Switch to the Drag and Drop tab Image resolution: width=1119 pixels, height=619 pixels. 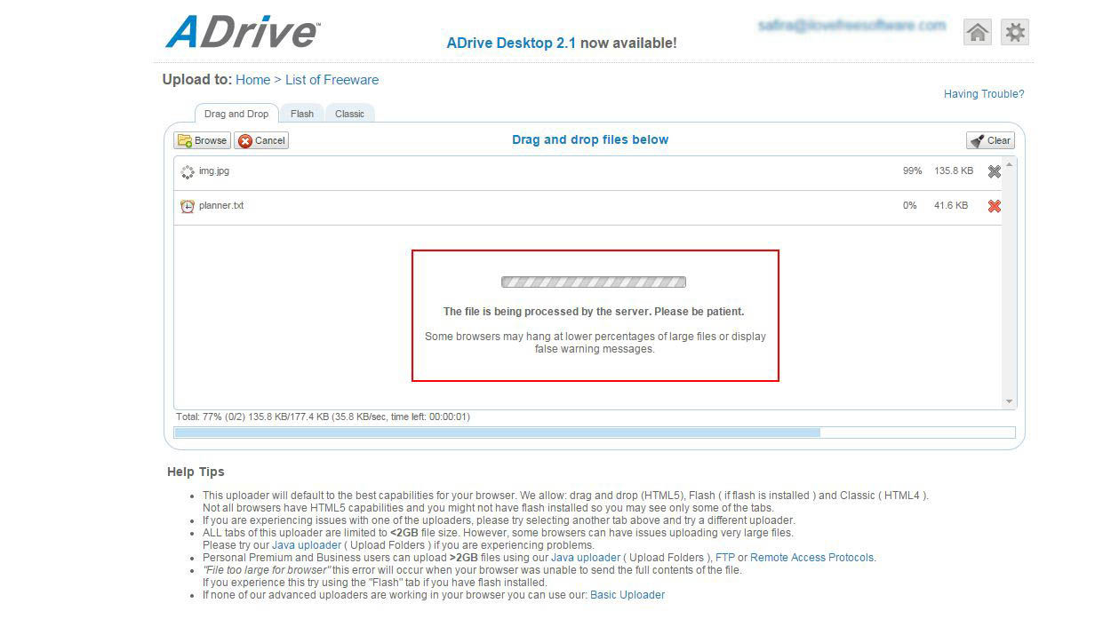tap(236, 114)
